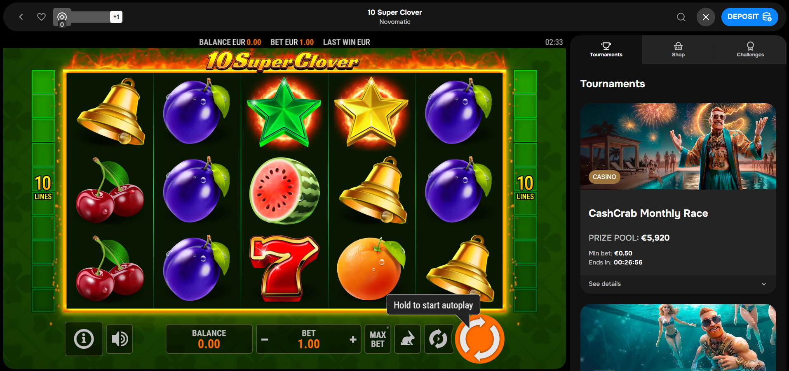Add game to favorites heart icon
Viewport: 789px width, 371px height.
(x=41, y=17)
